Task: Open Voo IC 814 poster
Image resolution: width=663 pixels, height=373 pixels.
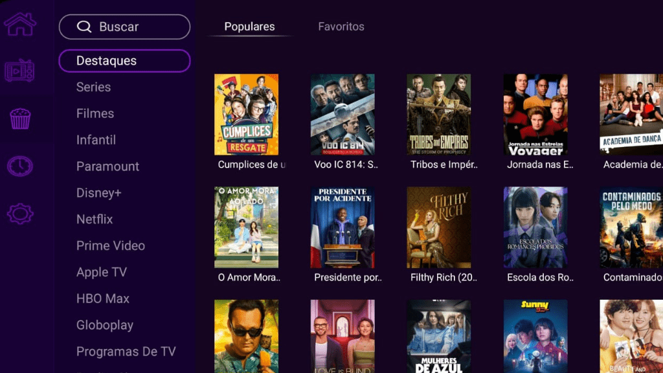Action: click(x=343, y=115)
